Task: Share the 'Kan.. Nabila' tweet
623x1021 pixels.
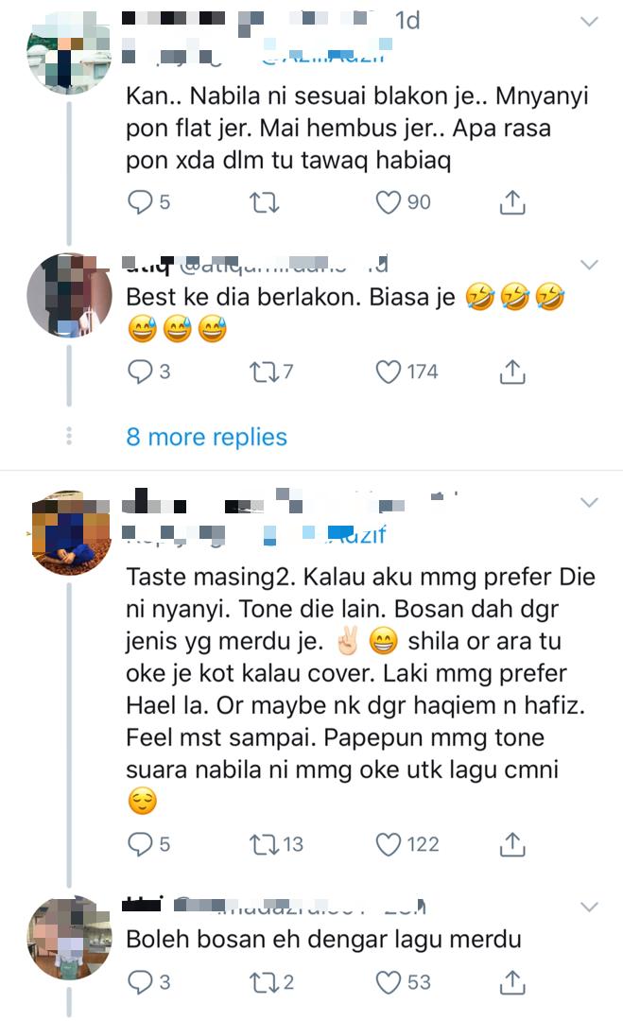Action: [511, 201]
